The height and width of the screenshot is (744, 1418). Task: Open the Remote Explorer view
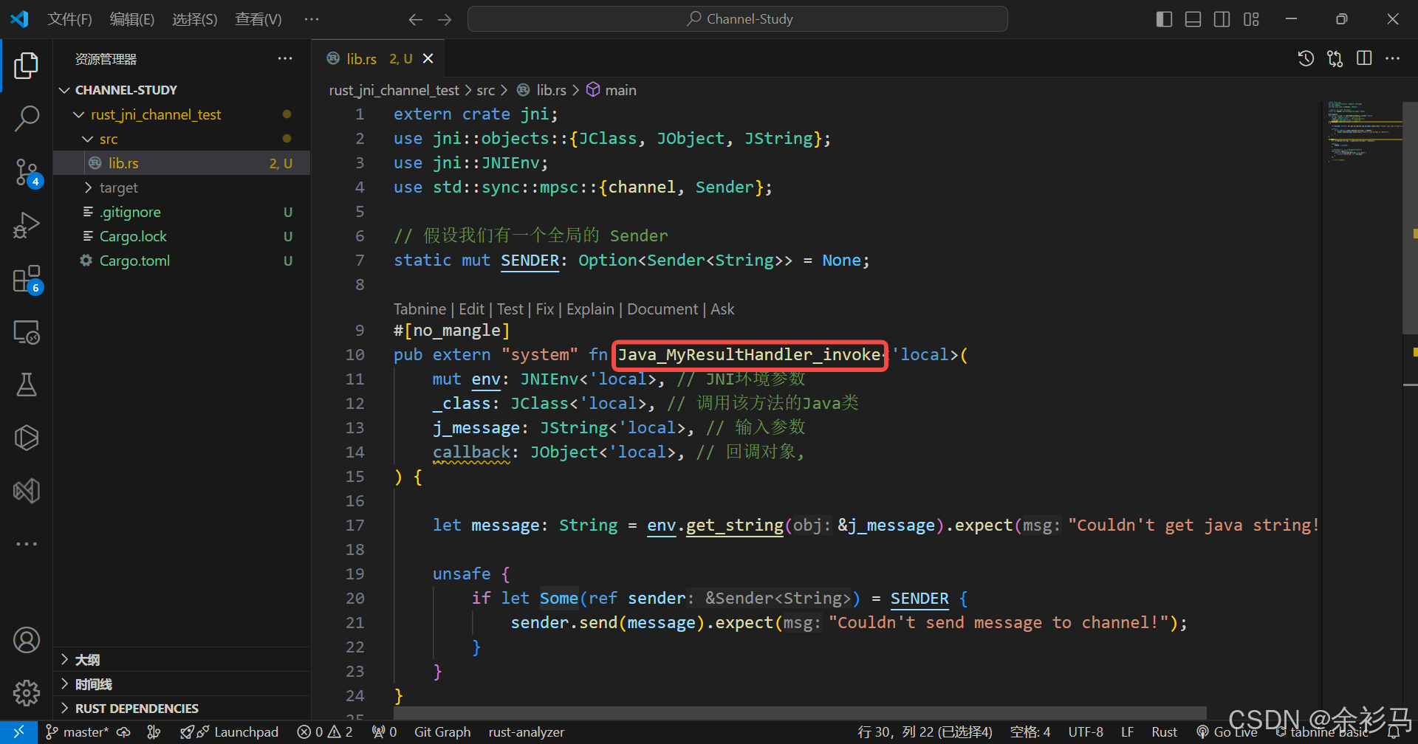pos(27,332)
